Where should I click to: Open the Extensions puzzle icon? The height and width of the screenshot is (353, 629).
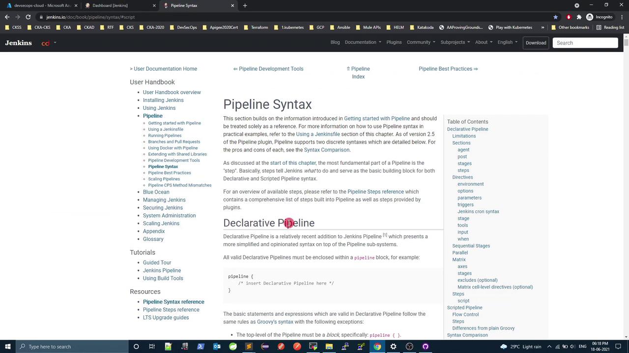tap(579, 17)
